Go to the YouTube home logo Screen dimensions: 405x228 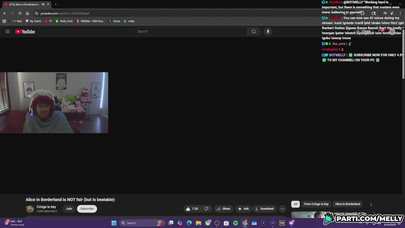(25, 31)
